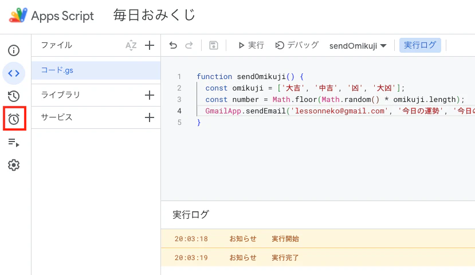Viewport: 475px width, 275px height.
Task: Open the Editor code icon
Action: [14, 73]
